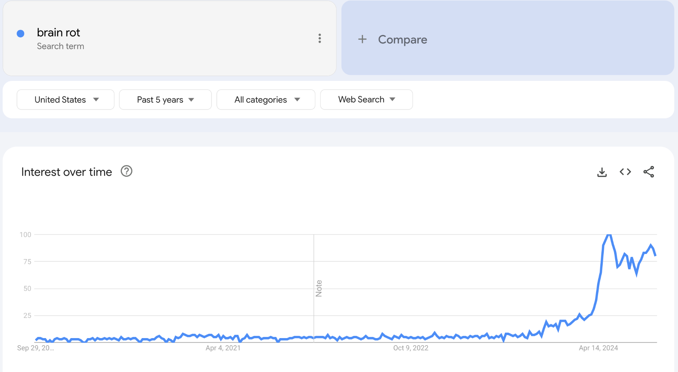Viewport: 678px width, 372px height.
Task: Click the Search term subtitle text
Action: [x=60, y=46]
